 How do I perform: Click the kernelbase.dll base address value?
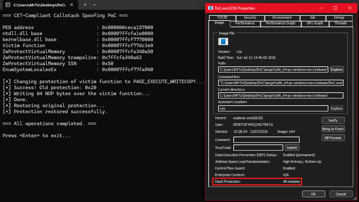click(x=128, y=40)
